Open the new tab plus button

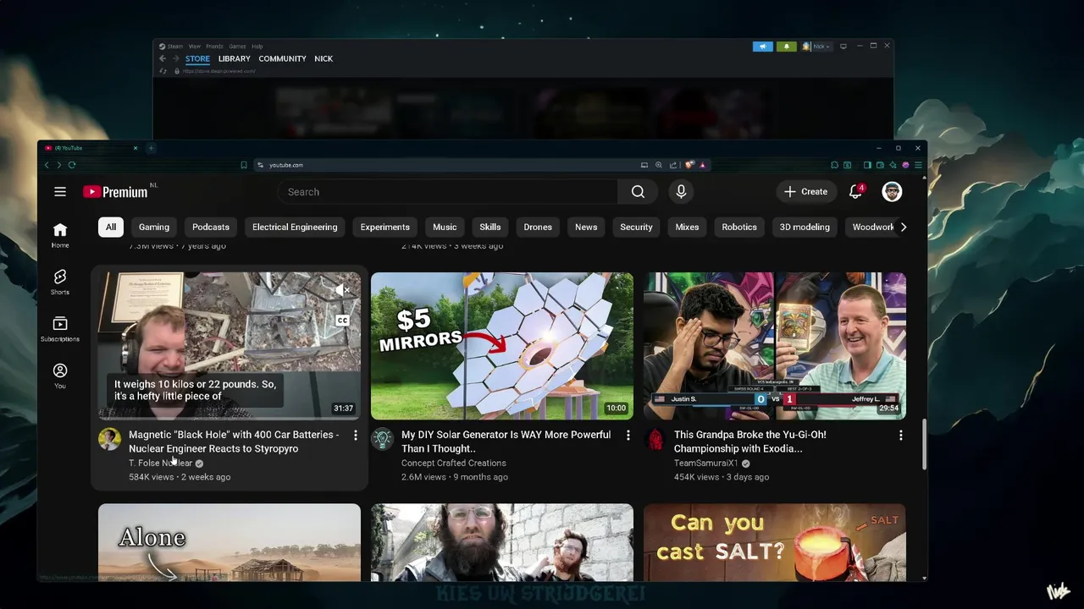pos(151,148)
